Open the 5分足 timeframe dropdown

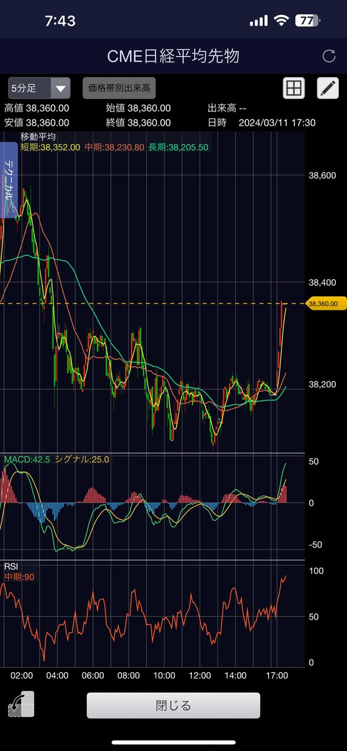pos(39,88)
